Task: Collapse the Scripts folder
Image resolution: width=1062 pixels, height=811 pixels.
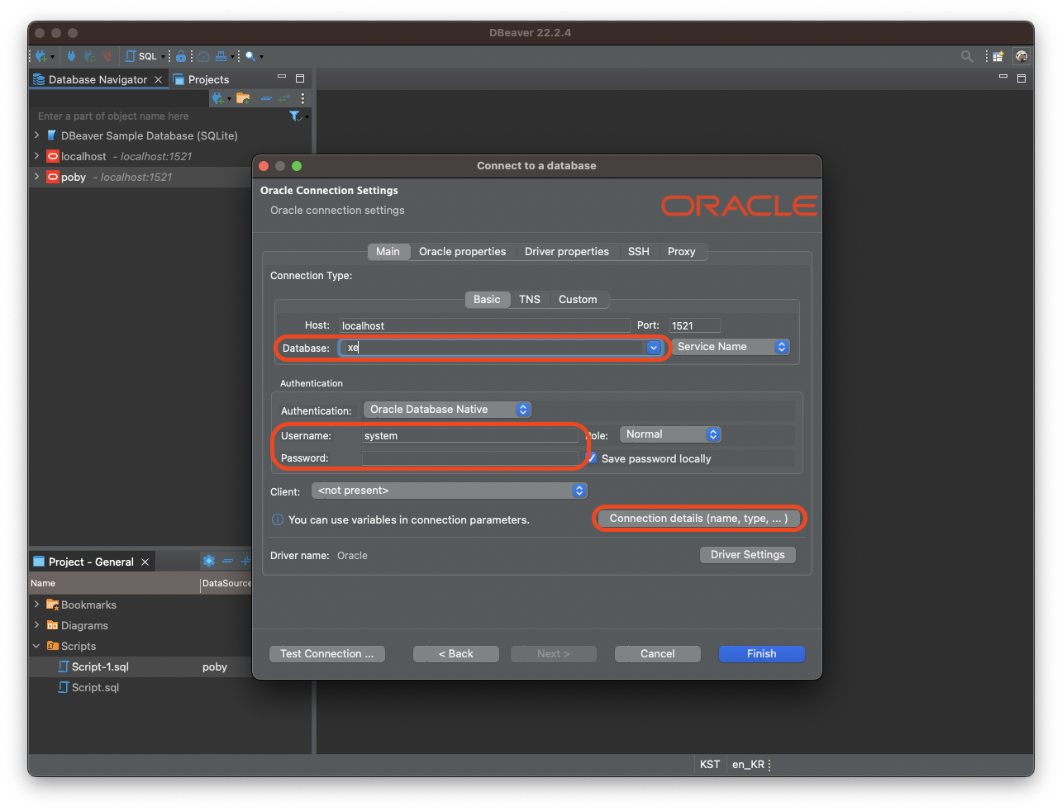Action: coord(36,646)
